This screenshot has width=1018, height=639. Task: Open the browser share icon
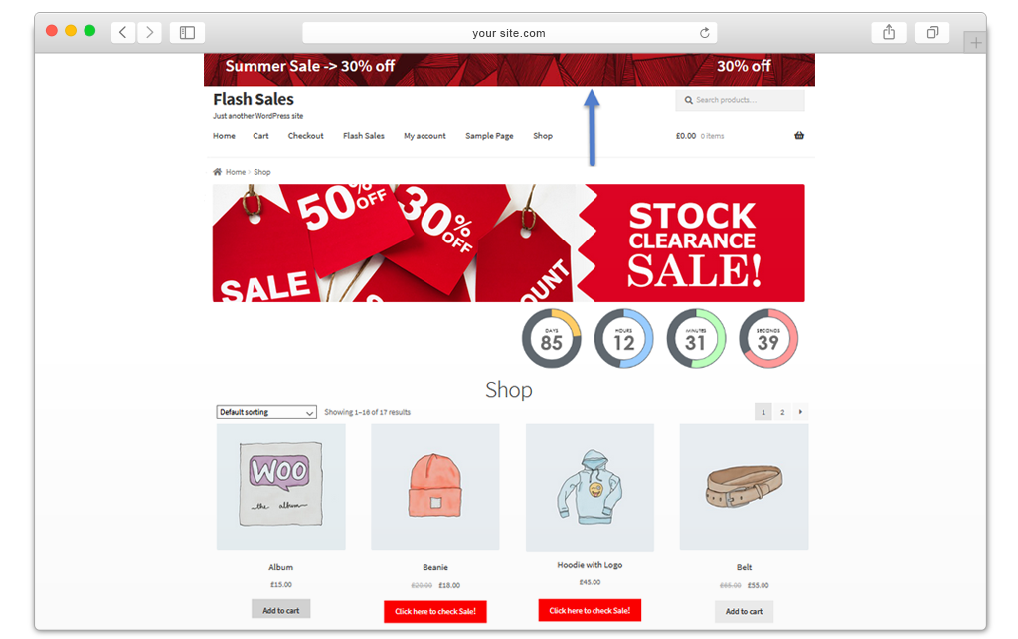(x=889, y=32)
